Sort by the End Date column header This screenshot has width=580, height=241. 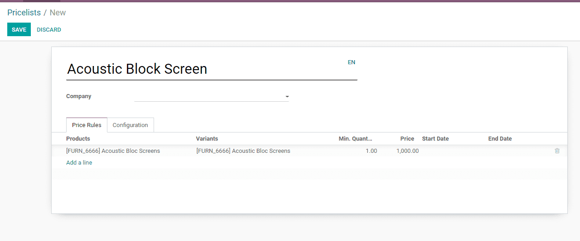[x=500, y=139]
